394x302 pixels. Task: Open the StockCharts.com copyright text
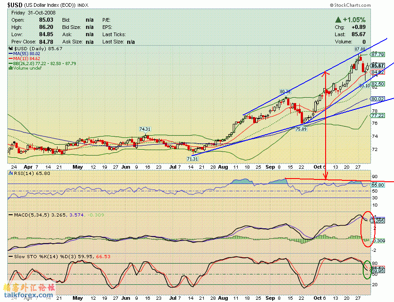click(x=350, y=5)
